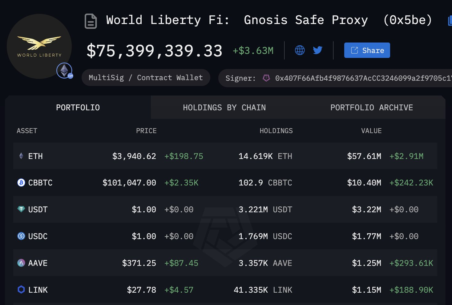Screen dimensions: 452x305
Task: Select the Portfolio tab
Action: pos(78,108)
